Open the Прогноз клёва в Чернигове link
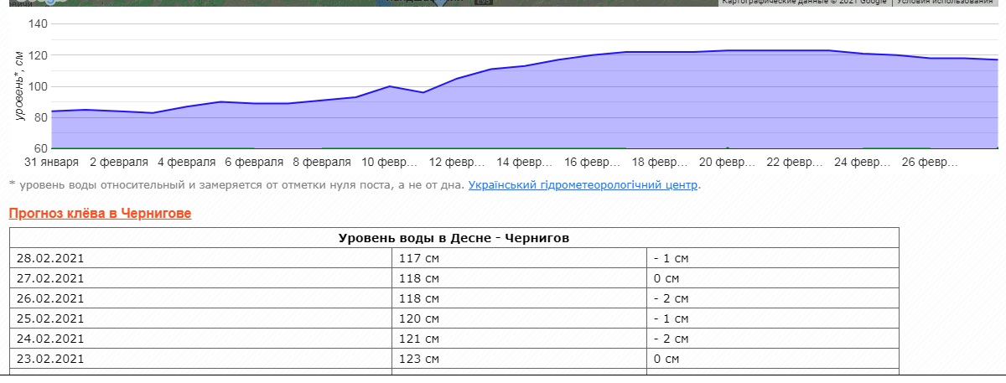Image resolution: width=1006 pixels, height=383 pixels. click(100, 214)
